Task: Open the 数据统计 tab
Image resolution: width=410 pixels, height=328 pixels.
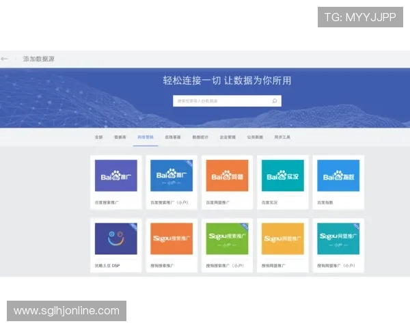Action: [x=200, y=137]
